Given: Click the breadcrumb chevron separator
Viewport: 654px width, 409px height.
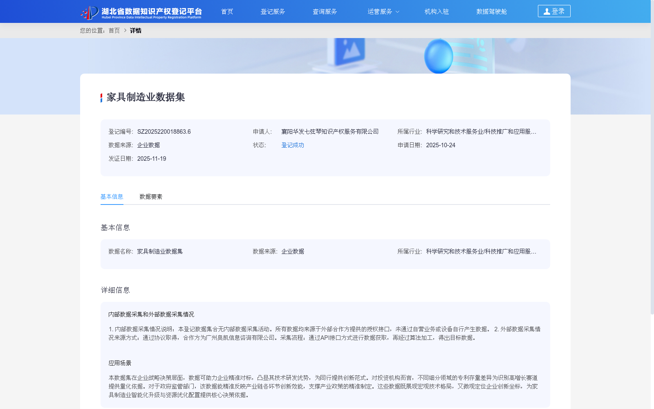Looking at the screenshot, I should 125,30.
